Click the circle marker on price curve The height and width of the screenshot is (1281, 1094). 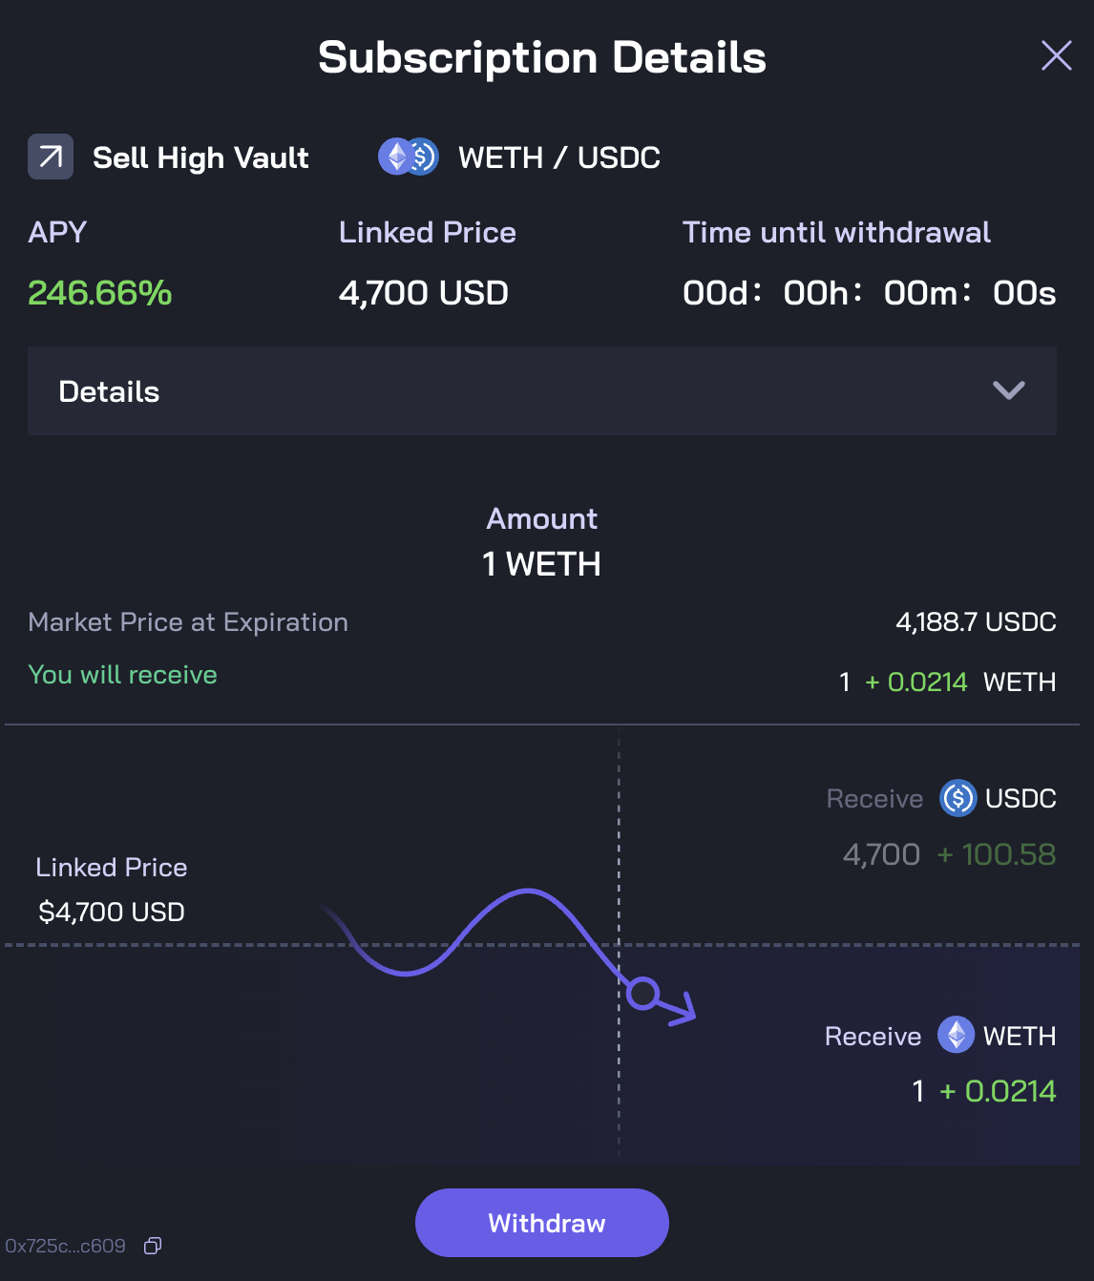643,993
